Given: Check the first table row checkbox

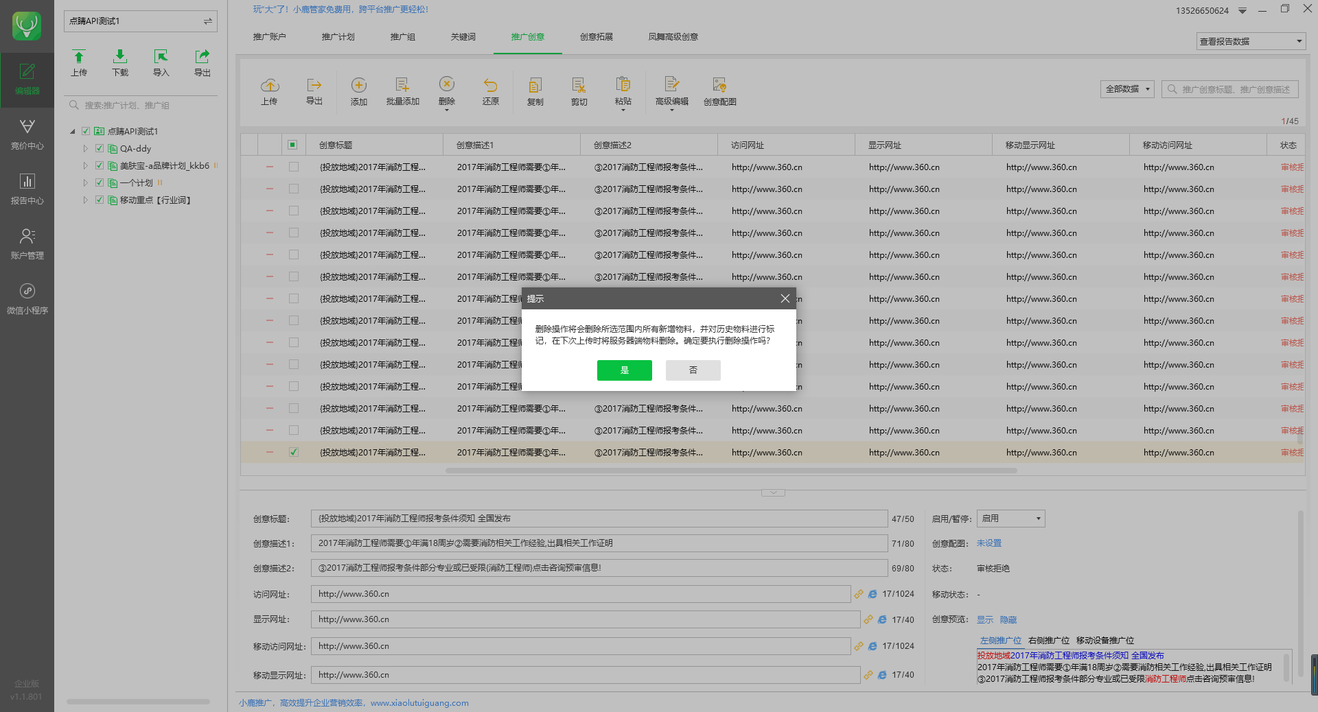Looking at the screenshot, I should [x=294, y=167].
